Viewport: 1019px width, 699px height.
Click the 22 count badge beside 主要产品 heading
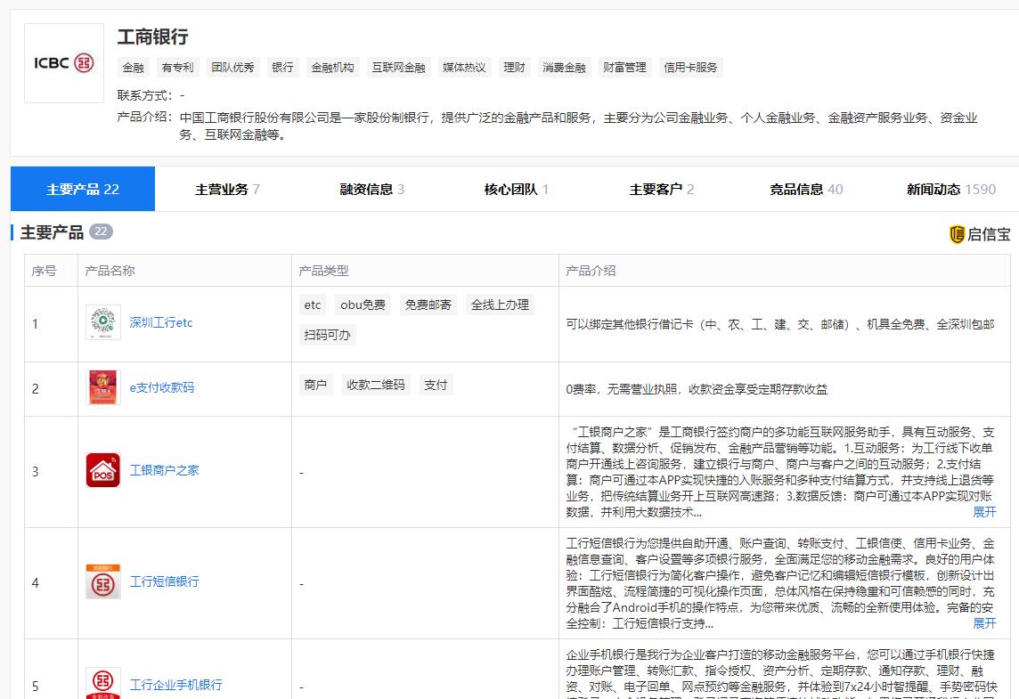[101, 232]
